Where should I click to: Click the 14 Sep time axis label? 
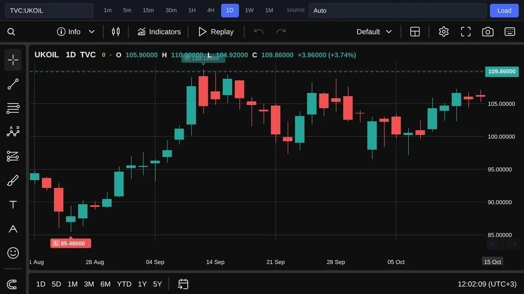(215, 262)
